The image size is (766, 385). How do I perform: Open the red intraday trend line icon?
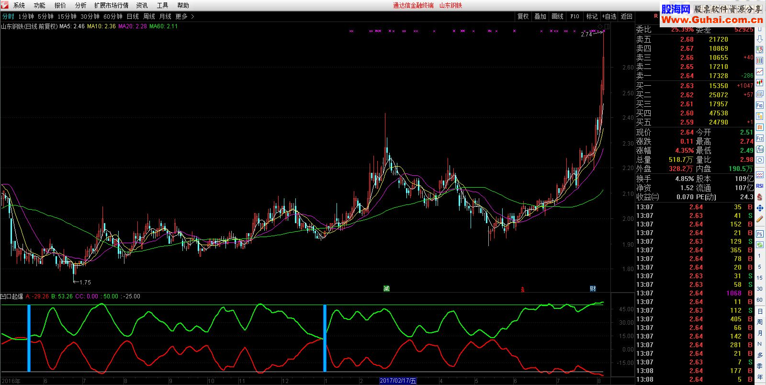pos(760,71)
